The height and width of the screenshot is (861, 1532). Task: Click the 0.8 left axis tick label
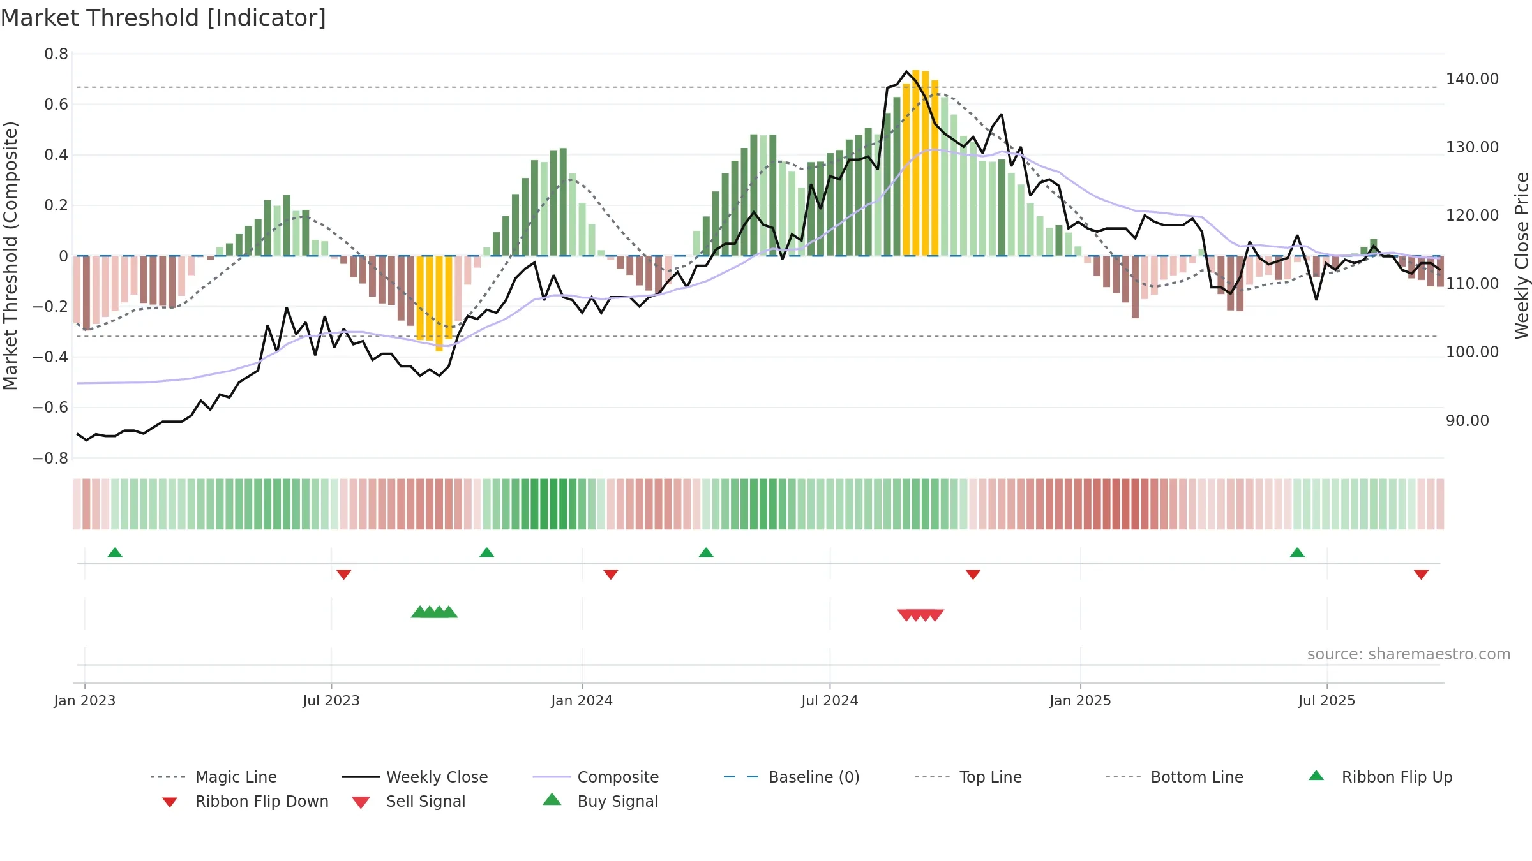tap(56, 54)
